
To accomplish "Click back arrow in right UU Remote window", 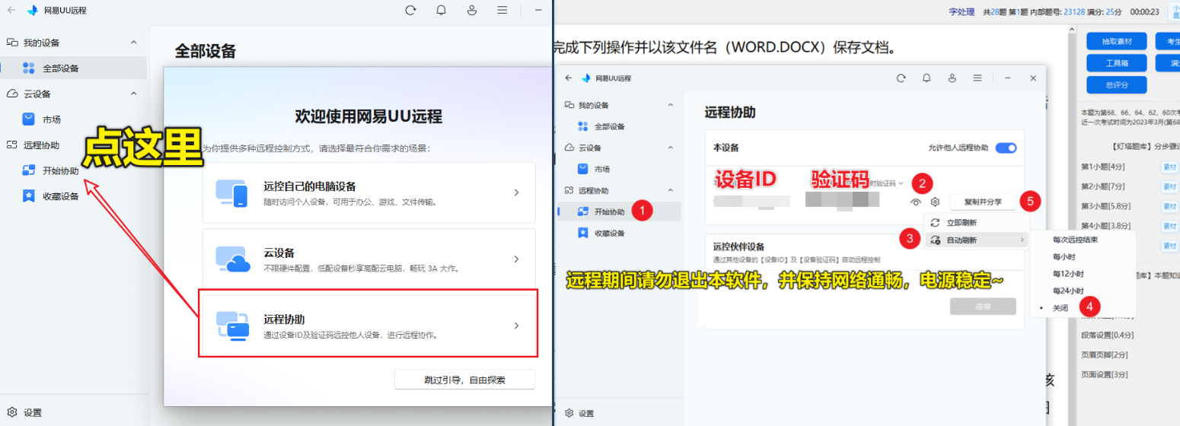I will [568, 78].
